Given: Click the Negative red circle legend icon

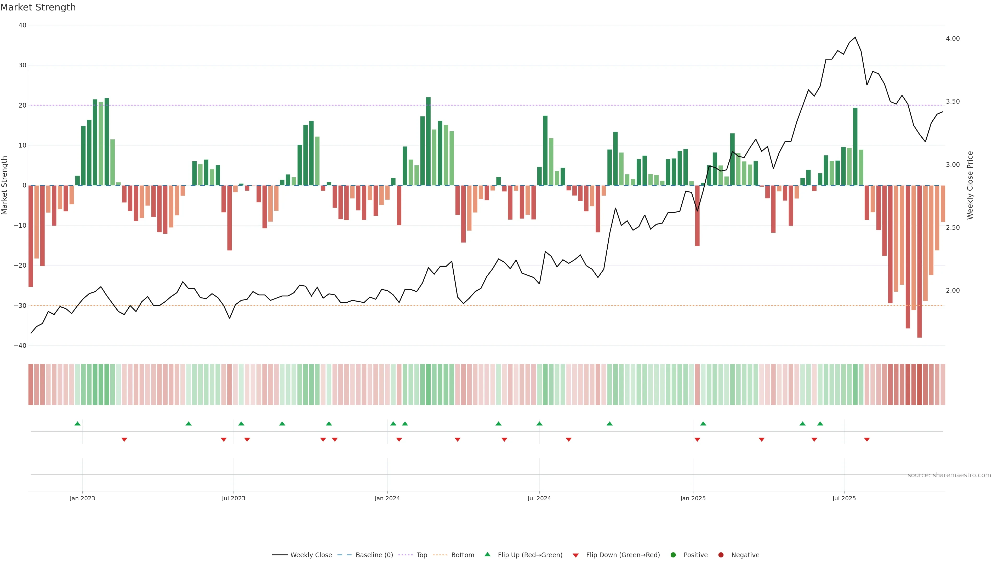Looking at the screenshot, I should [721, 555].
